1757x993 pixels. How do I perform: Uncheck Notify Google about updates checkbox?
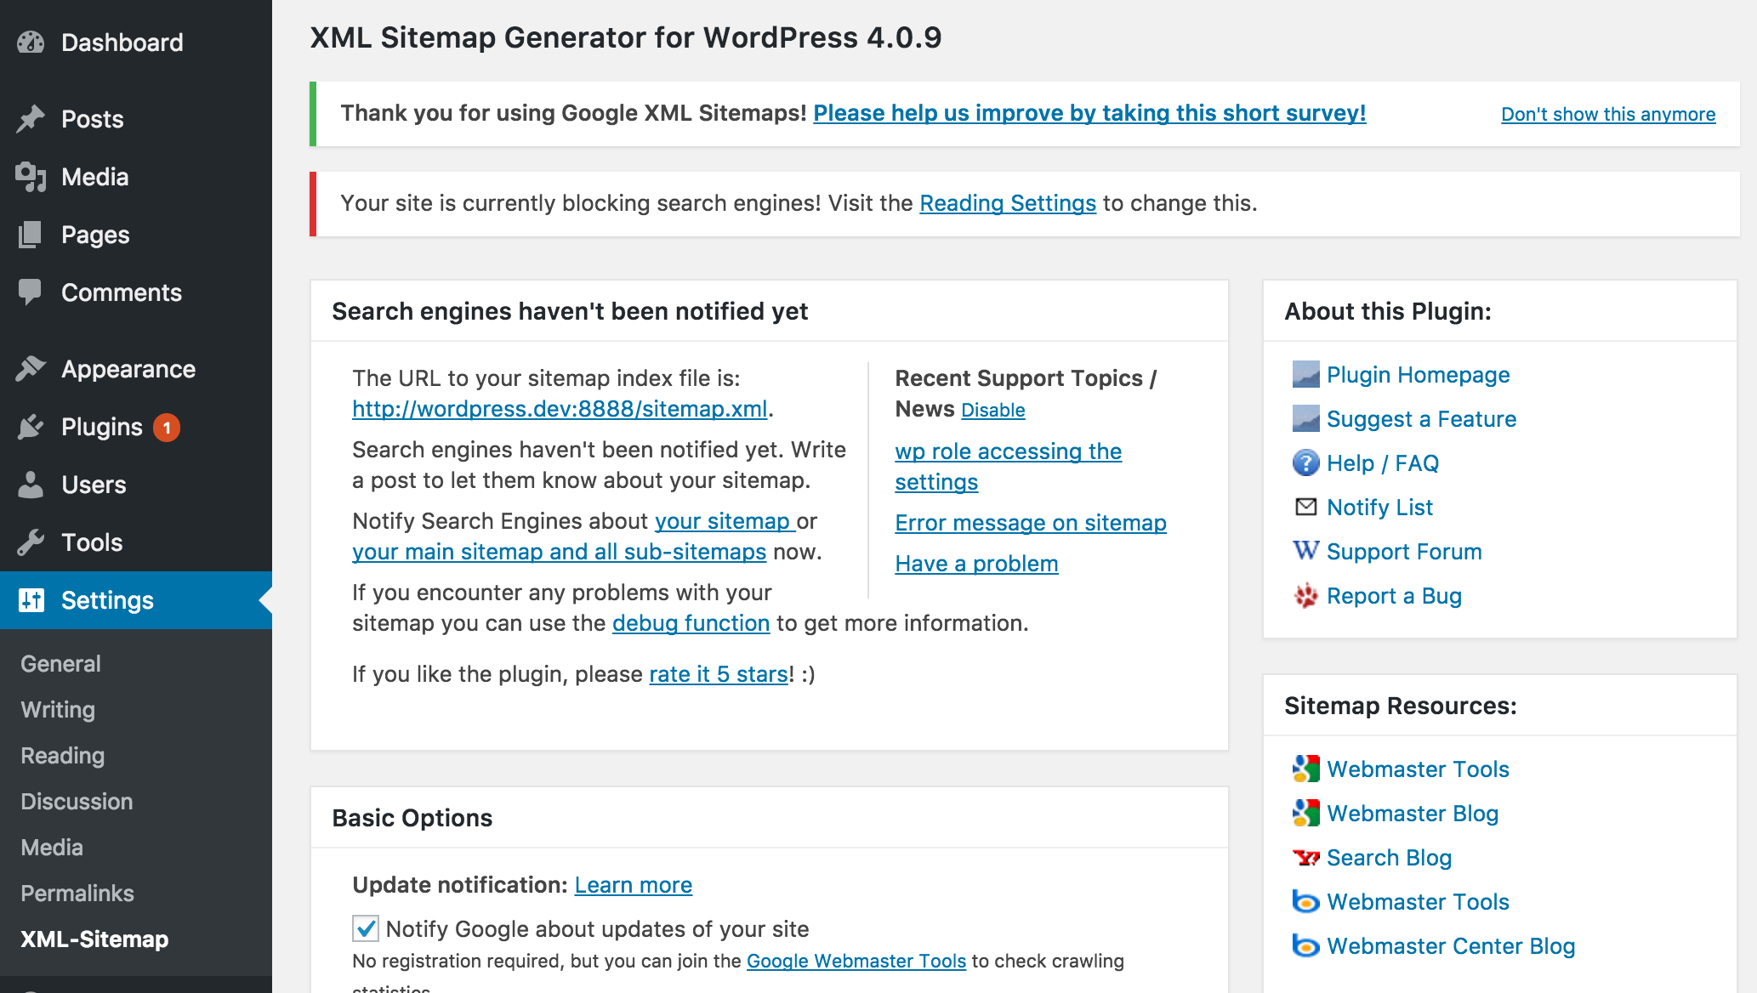(366, 928)
